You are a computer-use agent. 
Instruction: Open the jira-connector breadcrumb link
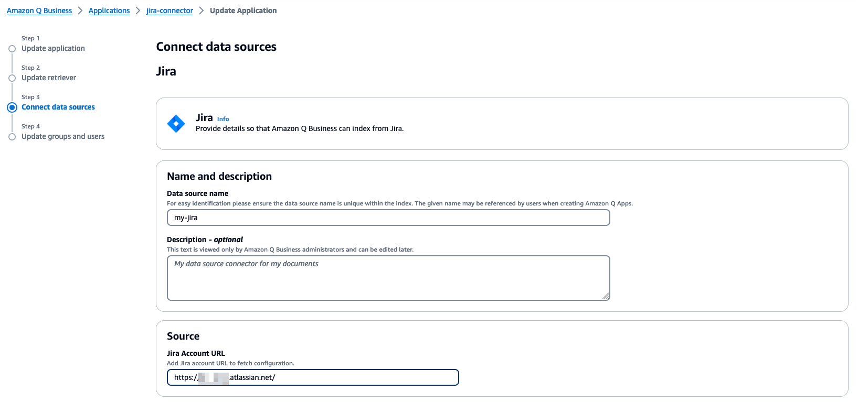[x=169, y=10]
